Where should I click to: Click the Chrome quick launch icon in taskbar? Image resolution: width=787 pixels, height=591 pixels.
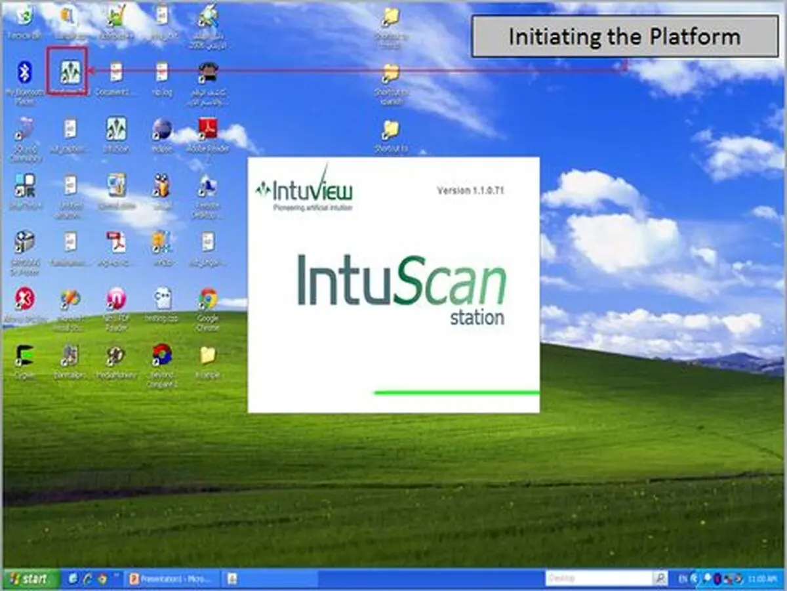(x=102, y=579)
